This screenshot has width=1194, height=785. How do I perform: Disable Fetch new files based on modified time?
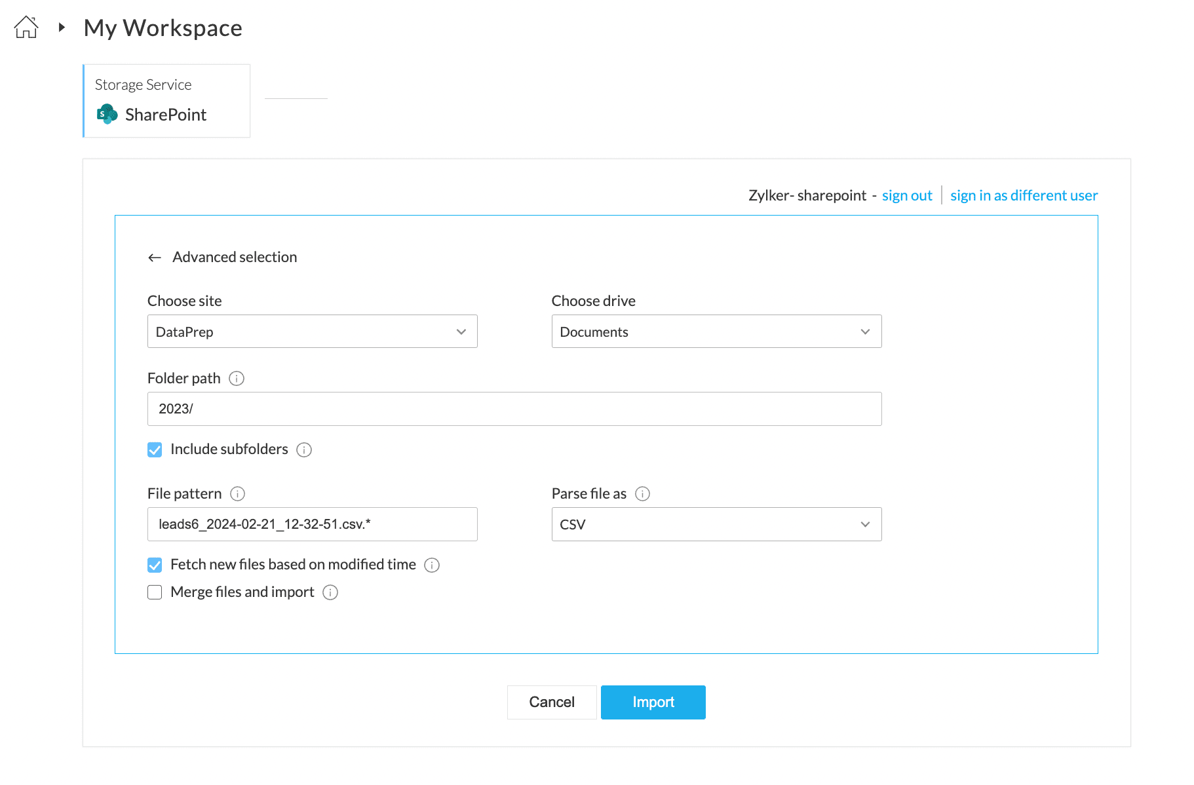pyautogui.click(x=155, y=565)
